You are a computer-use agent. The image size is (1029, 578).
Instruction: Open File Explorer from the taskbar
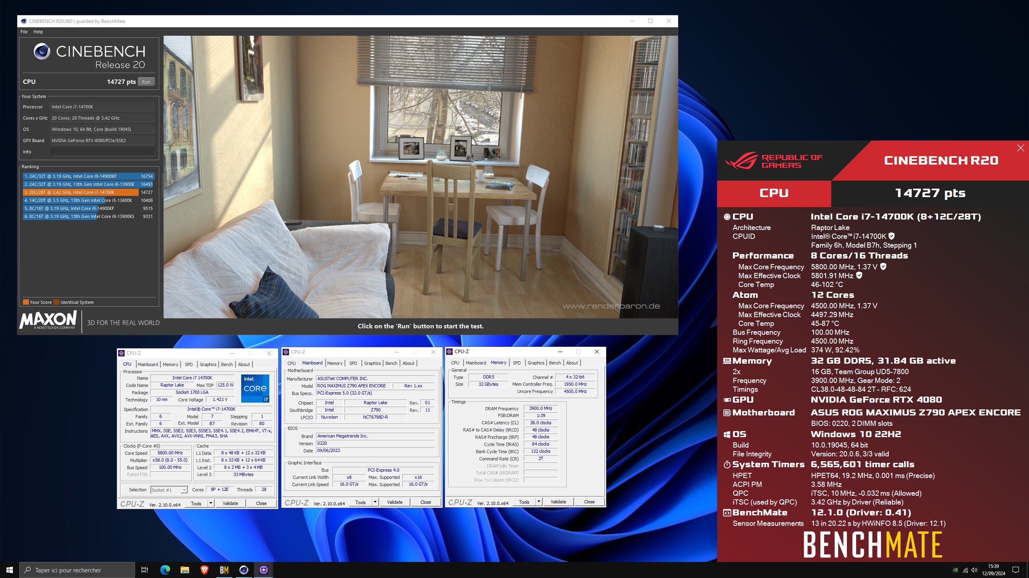coord(184,570)
